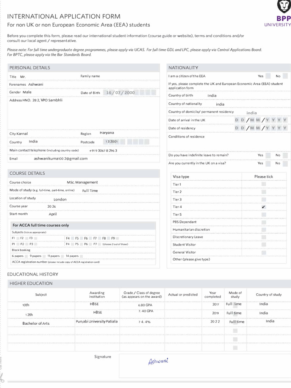This screenshot has width=291, height=388.
Task: Click the BPP University lion logo
Action: pos(284,6)
